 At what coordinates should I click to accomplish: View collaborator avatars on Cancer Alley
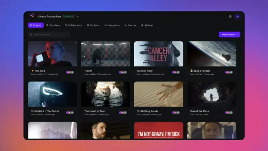(x=176, y=72)
